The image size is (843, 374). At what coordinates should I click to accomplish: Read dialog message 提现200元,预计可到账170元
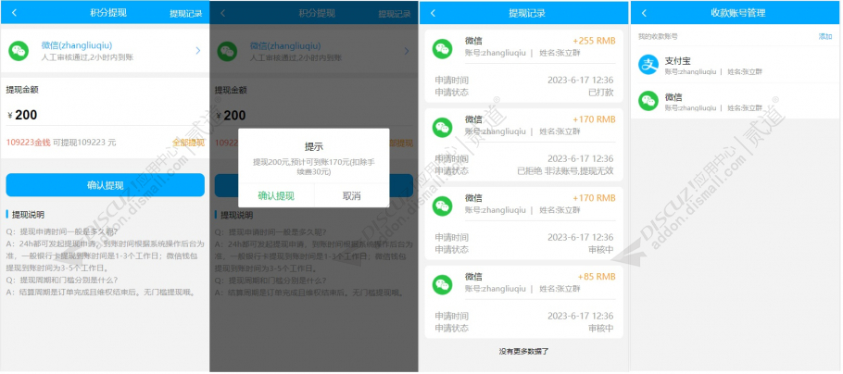pyautogui.click(x=314, y=167)
